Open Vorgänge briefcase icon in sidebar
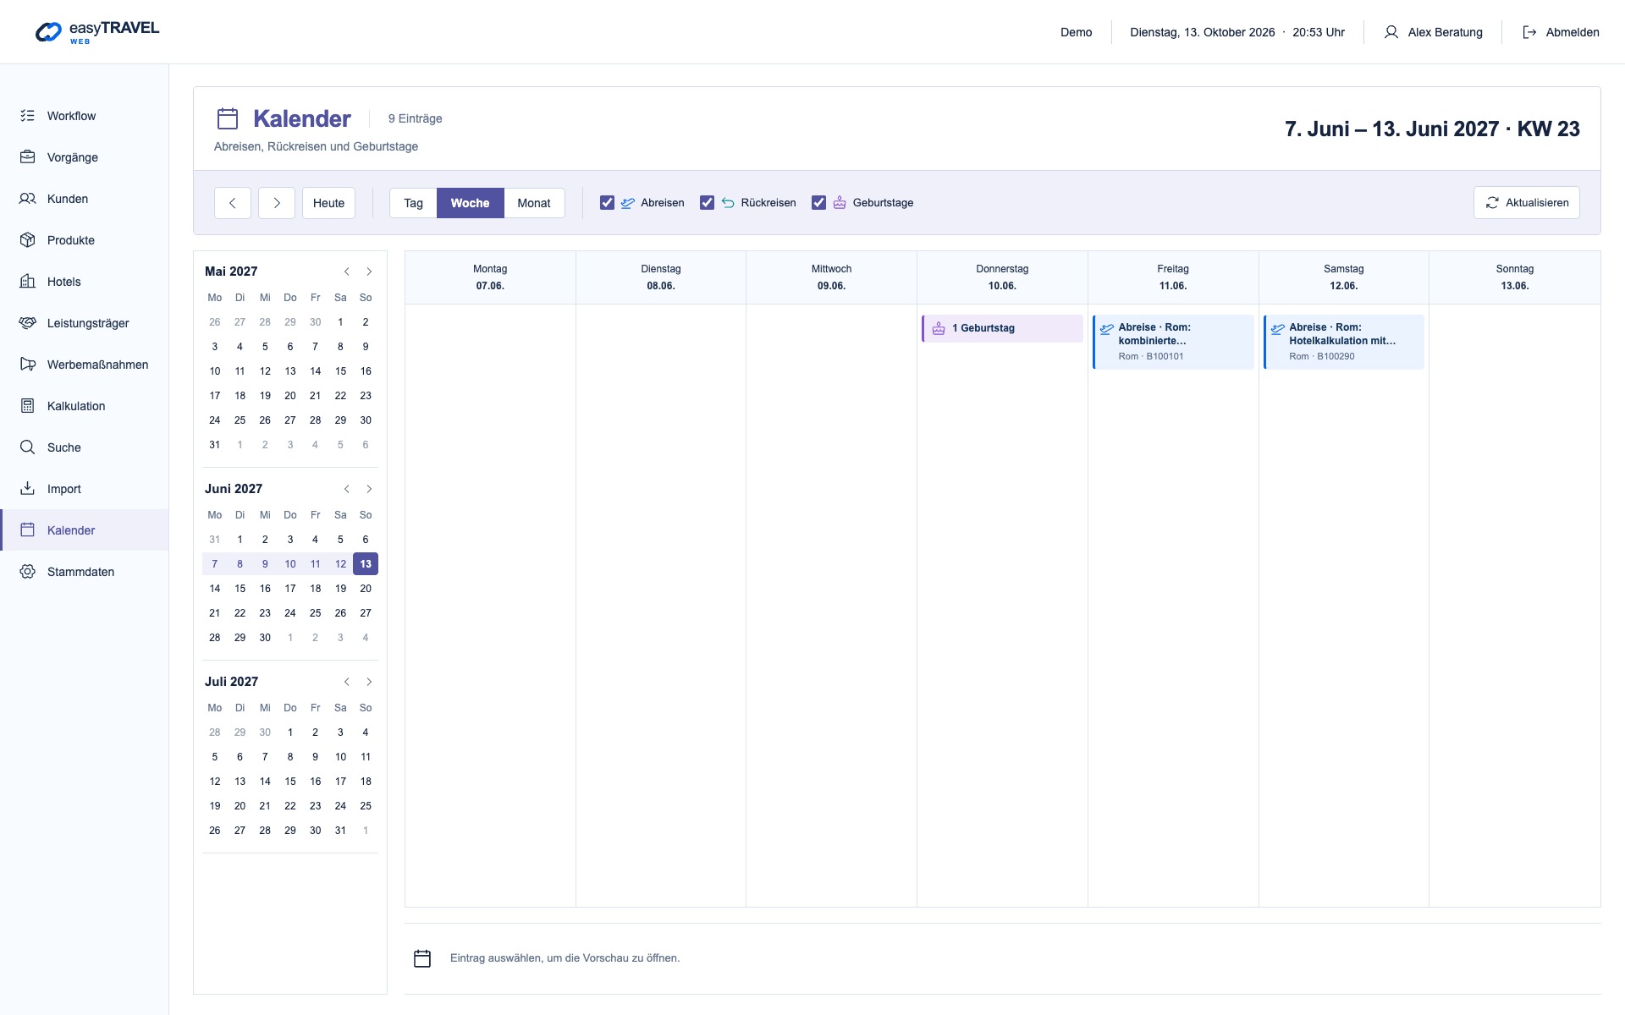Viewport: 1625px width, 1015px height. tap(28, 157)
